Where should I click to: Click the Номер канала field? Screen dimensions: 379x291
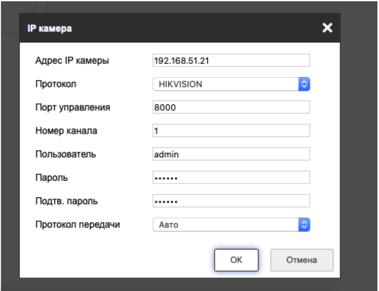pos(231,131)
